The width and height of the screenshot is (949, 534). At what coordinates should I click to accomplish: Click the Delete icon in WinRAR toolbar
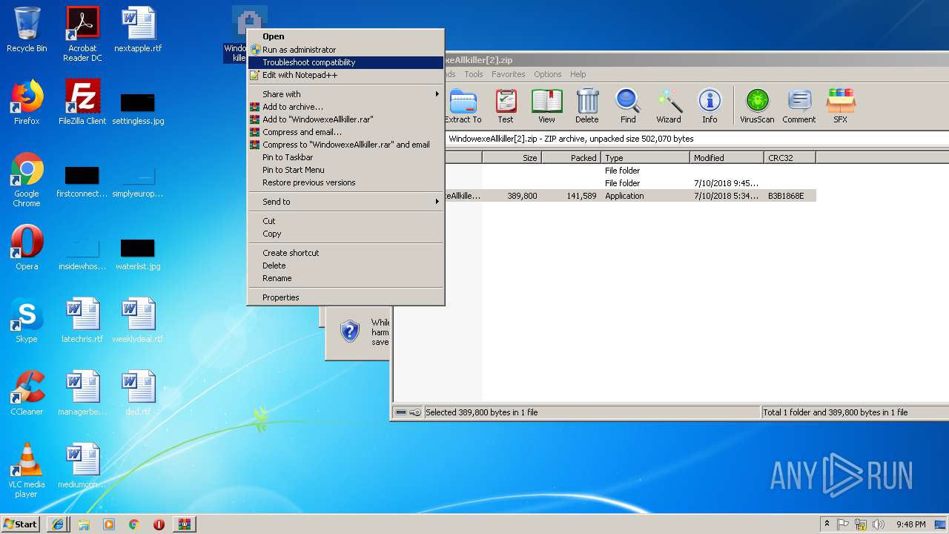click(587, 105)
